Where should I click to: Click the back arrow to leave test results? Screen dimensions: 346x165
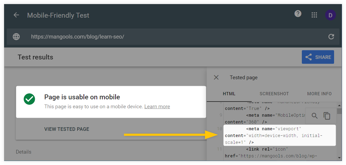[16, 15]
